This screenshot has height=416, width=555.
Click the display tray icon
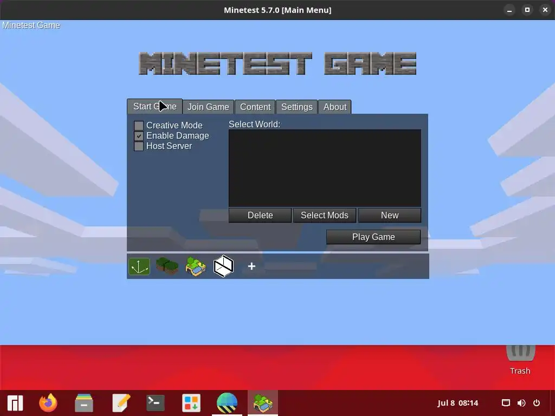click(506, 403)
